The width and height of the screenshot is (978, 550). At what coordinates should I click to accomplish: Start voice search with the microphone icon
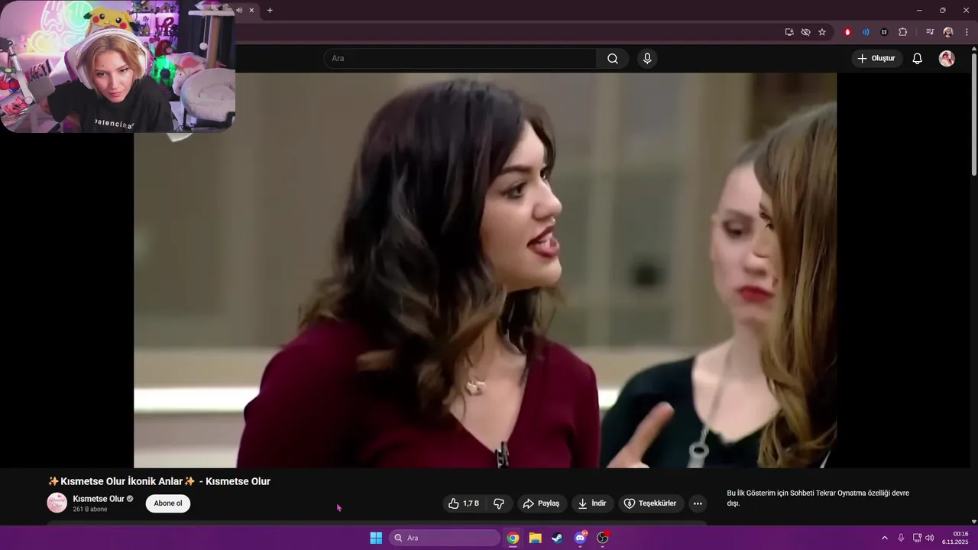[x=647, y=59]
